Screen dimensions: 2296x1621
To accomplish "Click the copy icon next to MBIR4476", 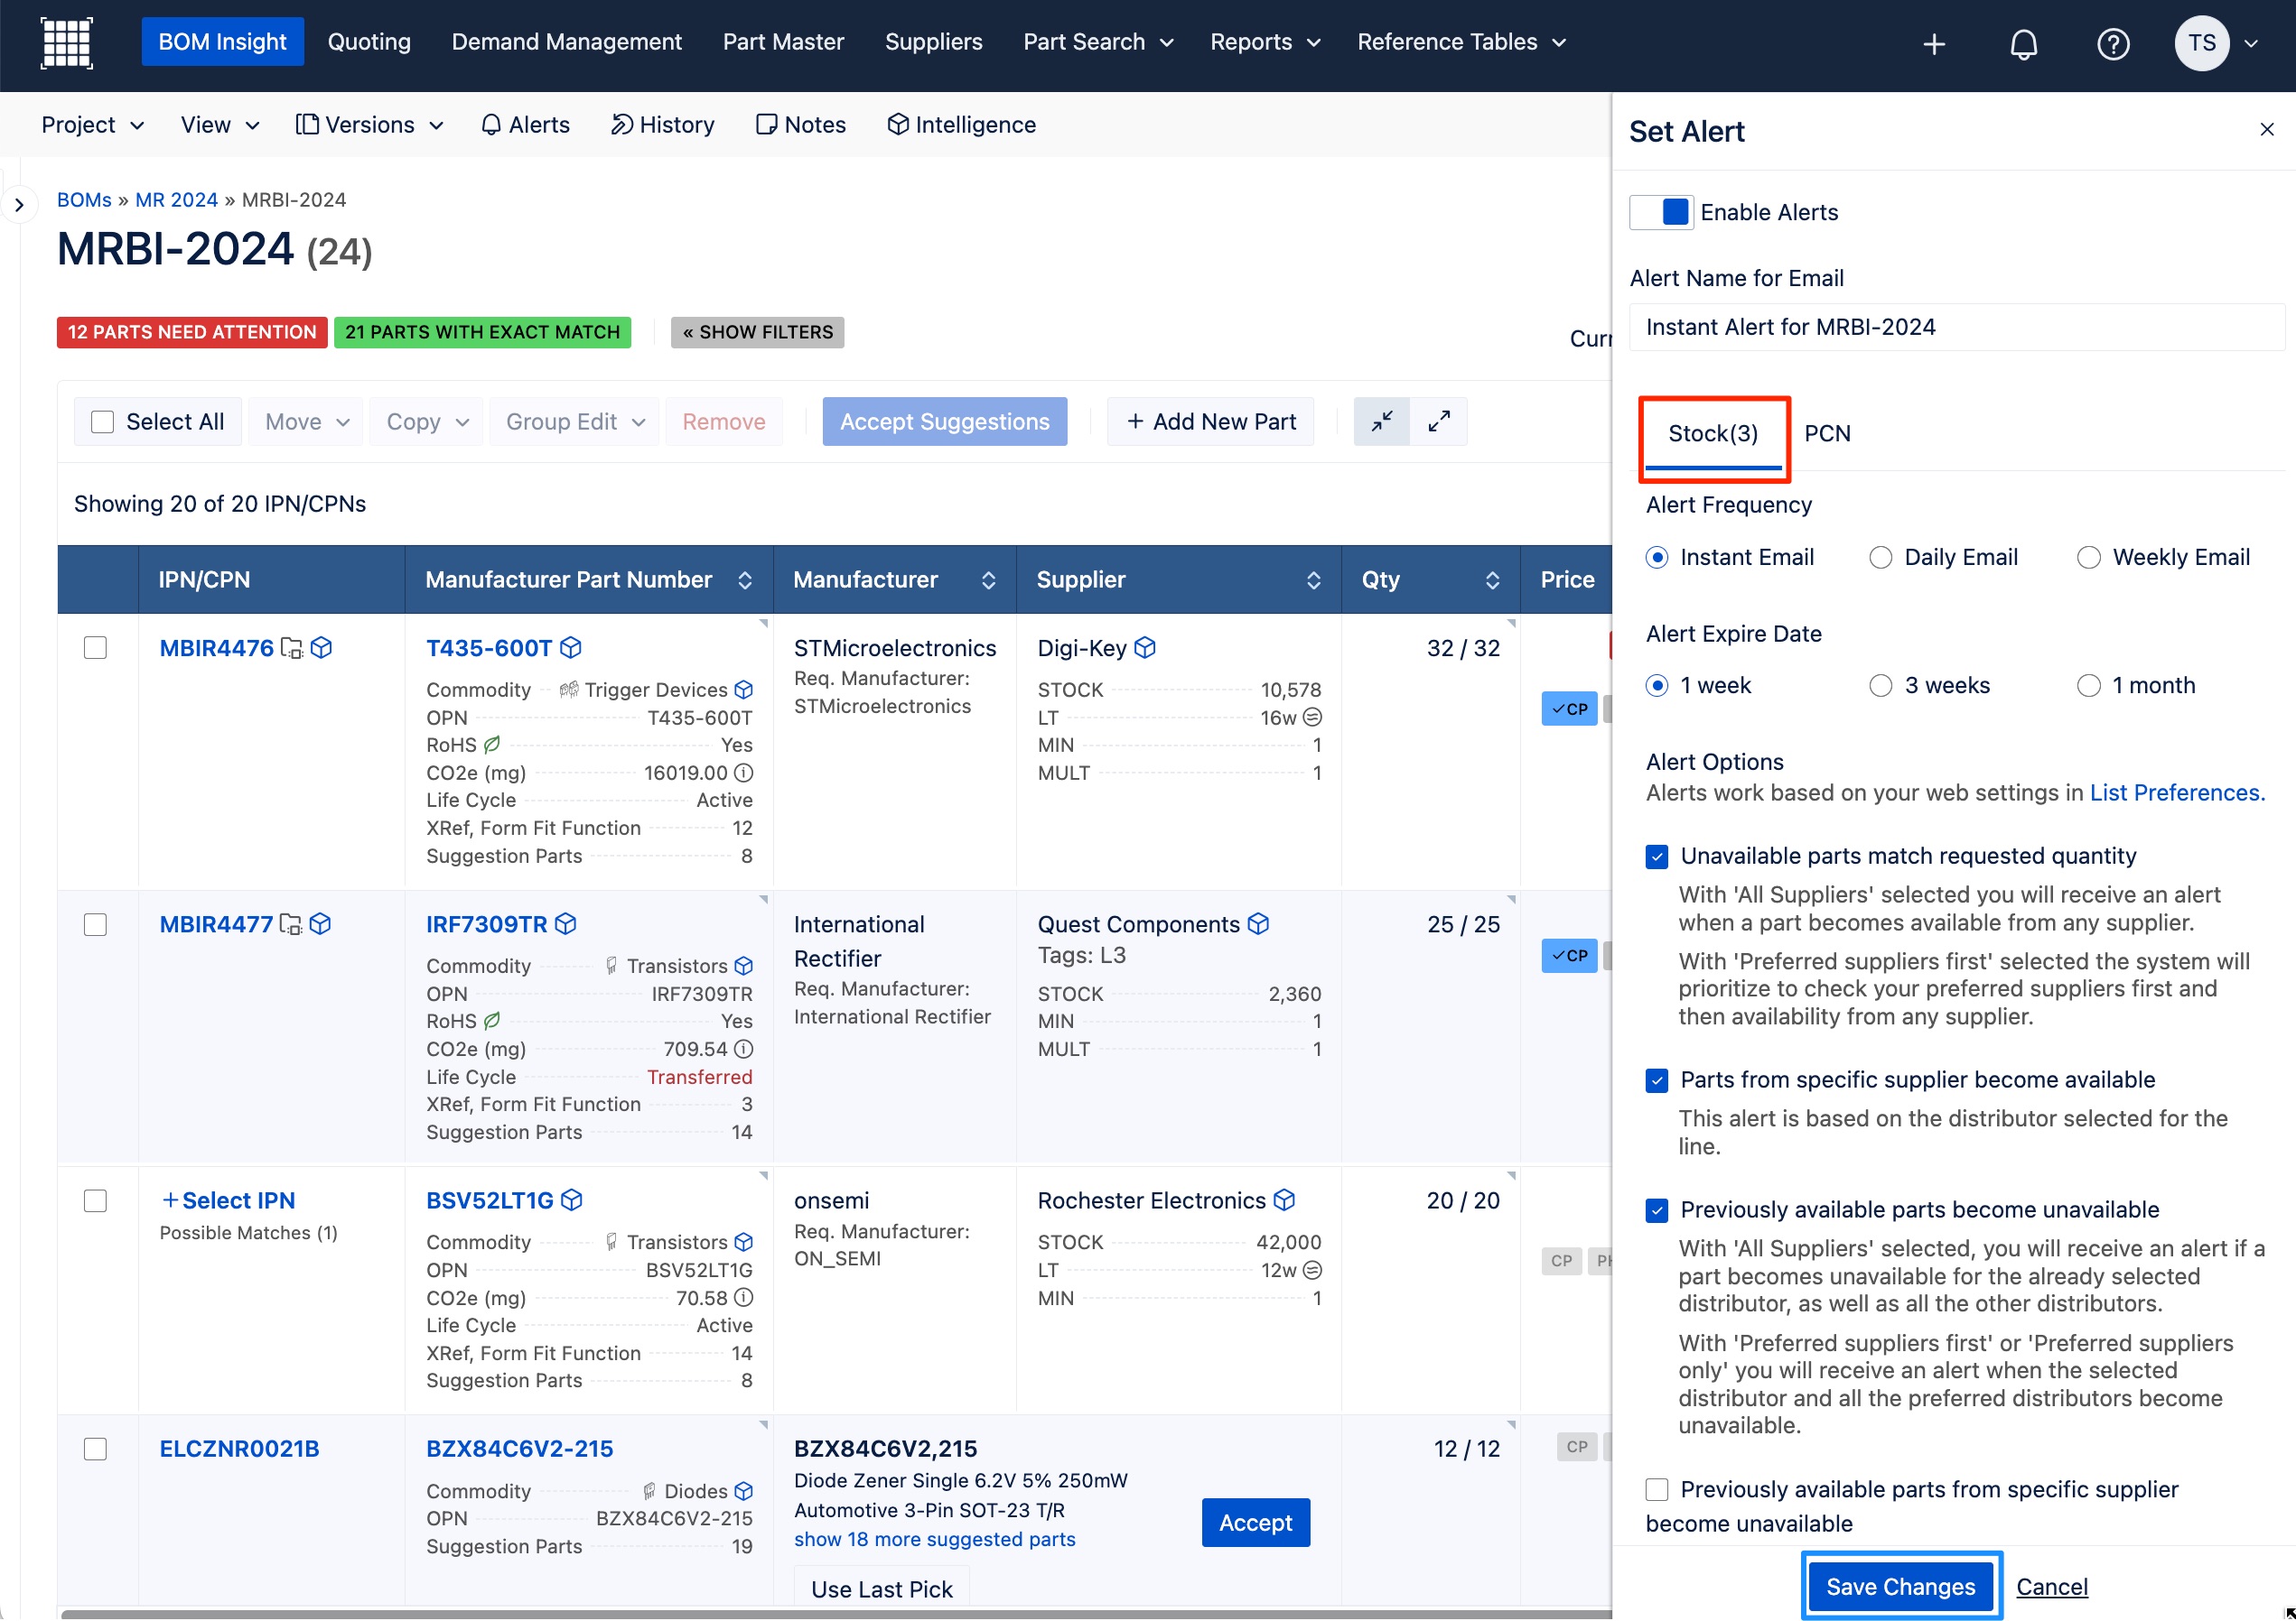I will pos(291,648).
